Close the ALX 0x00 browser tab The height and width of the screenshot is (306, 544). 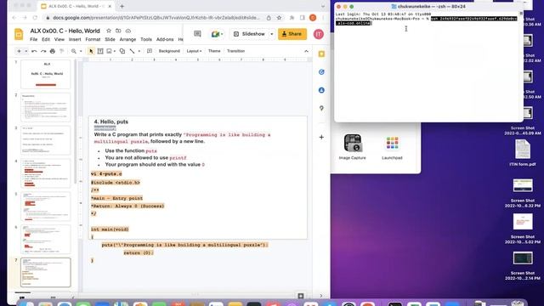click(110, 6)
